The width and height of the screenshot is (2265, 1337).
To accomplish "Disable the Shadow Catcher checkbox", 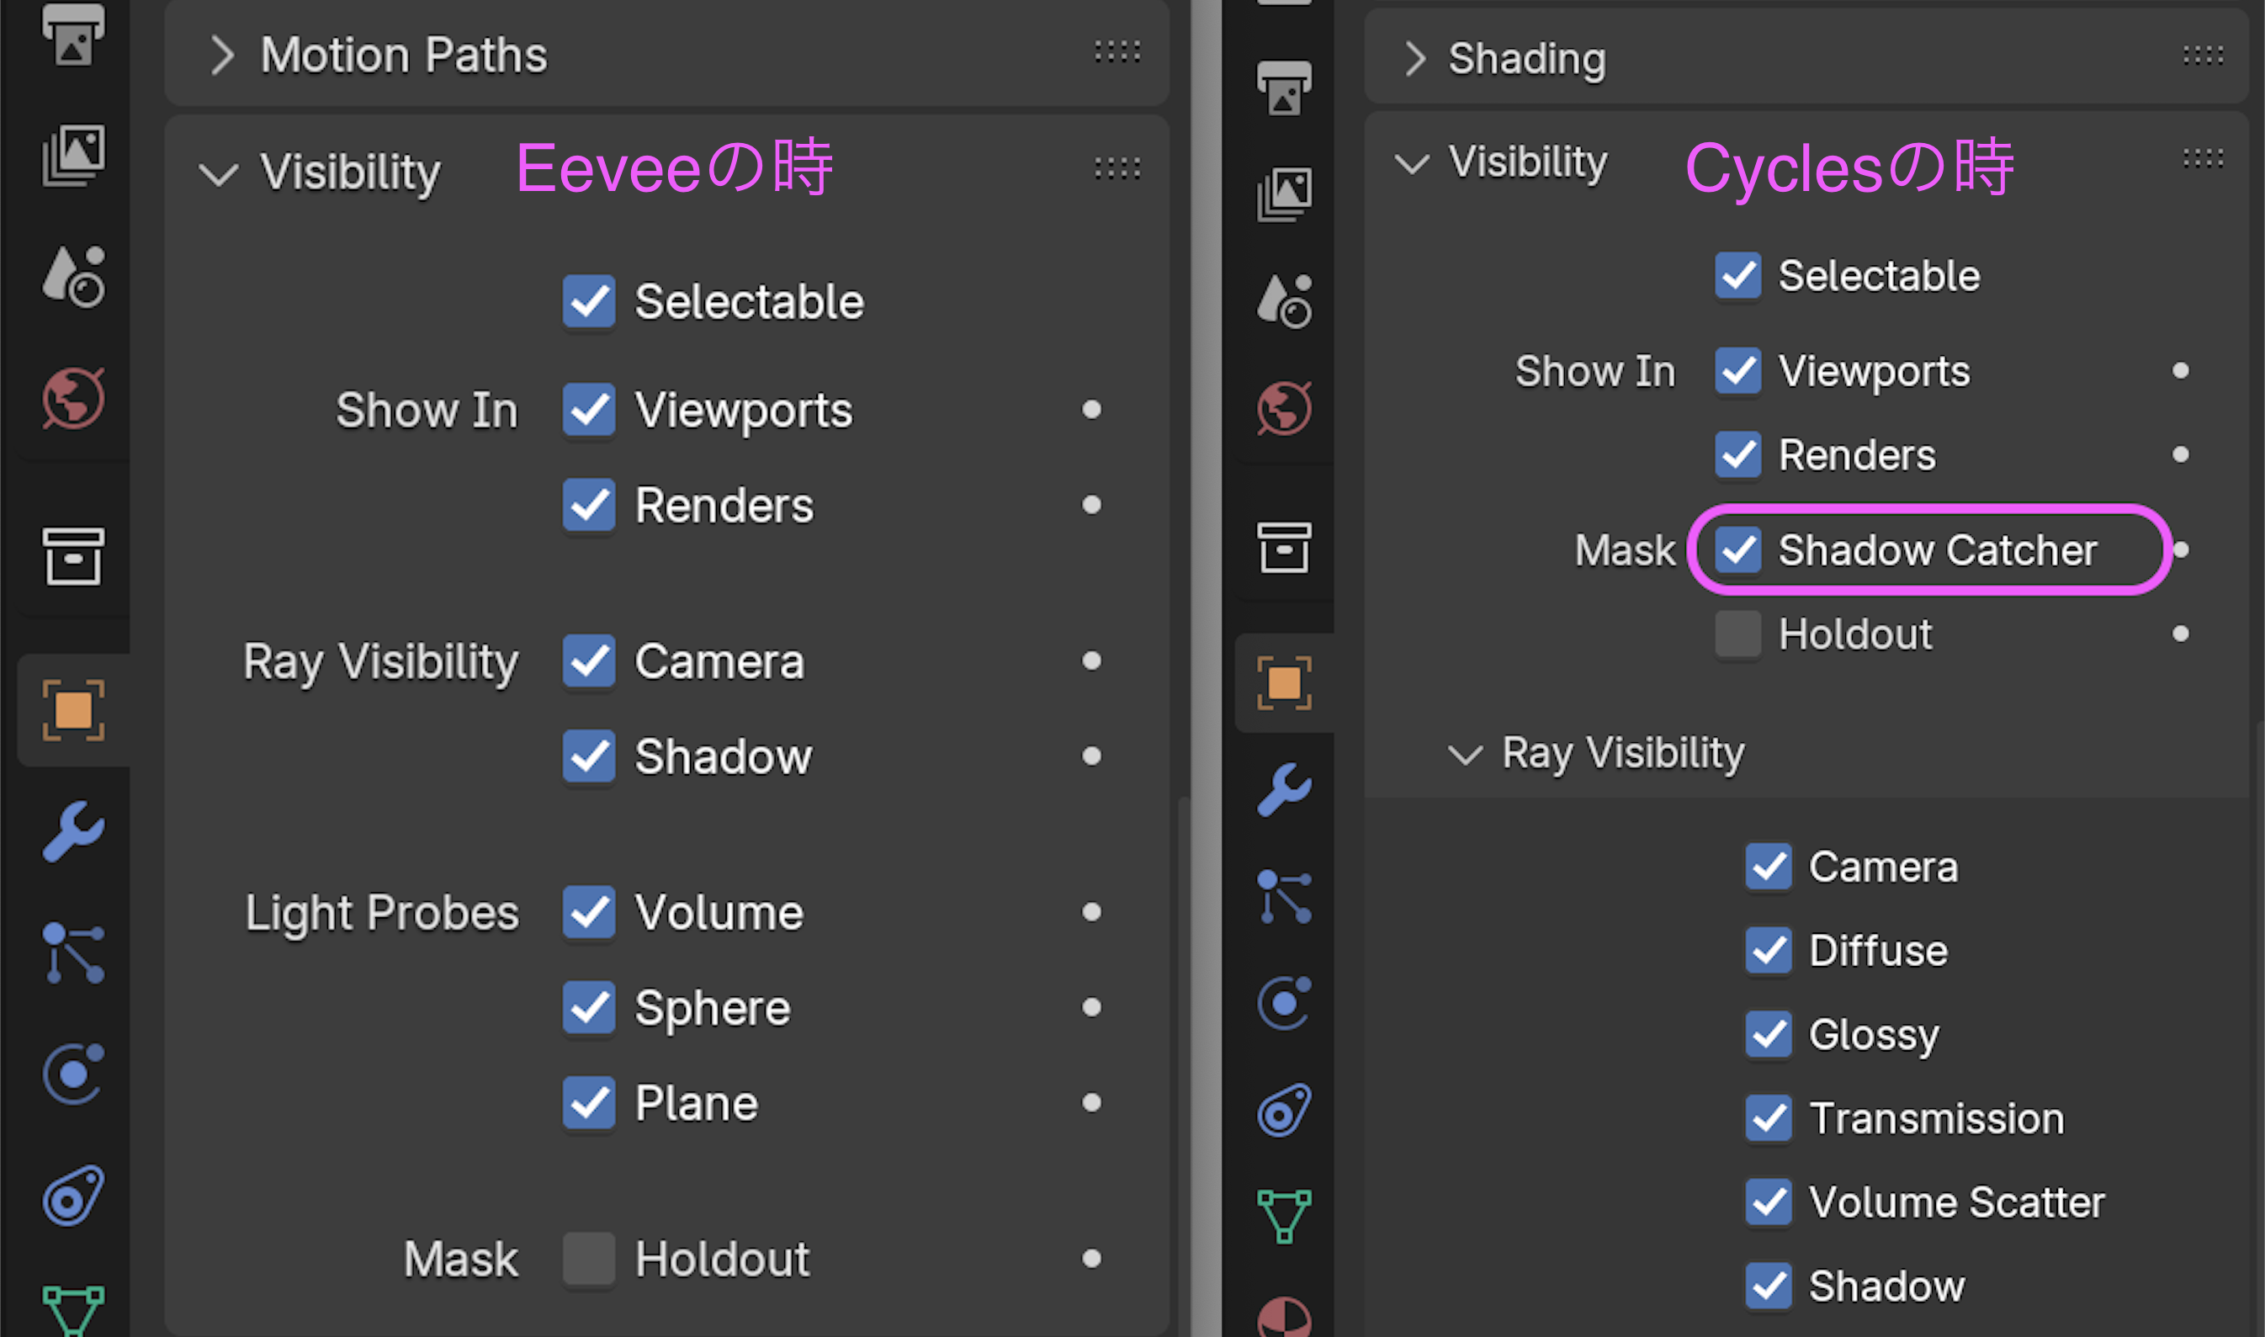I will click(x=1738, y=549).
